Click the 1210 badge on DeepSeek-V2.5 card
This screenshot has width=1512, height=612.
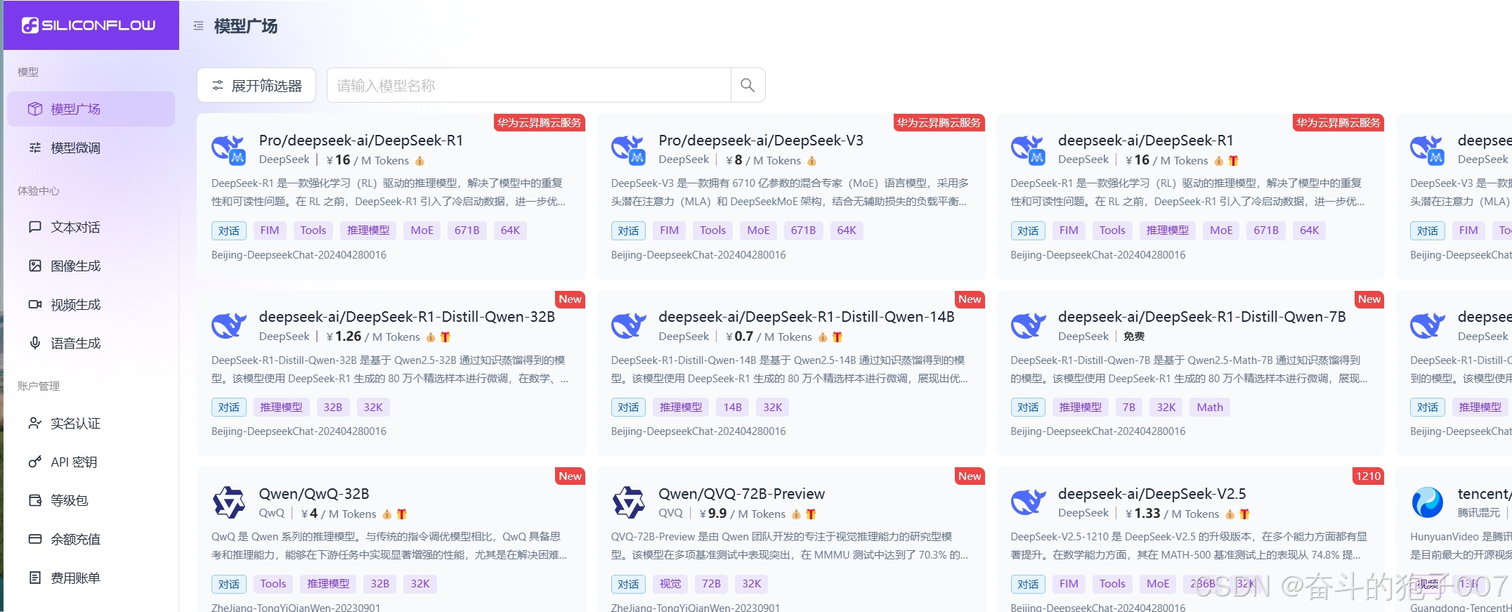click(1368, 476)
